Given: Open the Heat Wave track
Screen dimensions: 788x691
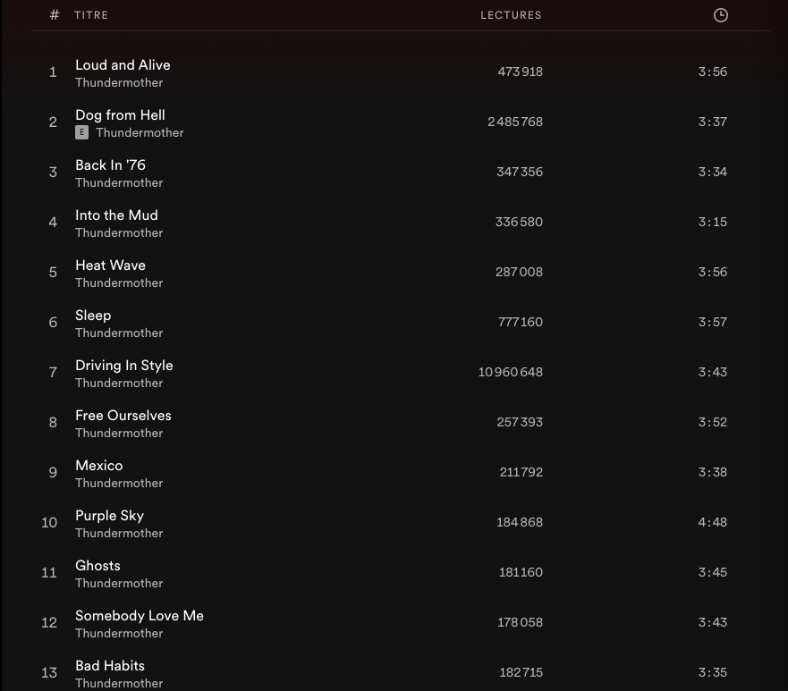Looking at the screenshot, I should coord(110,265).
